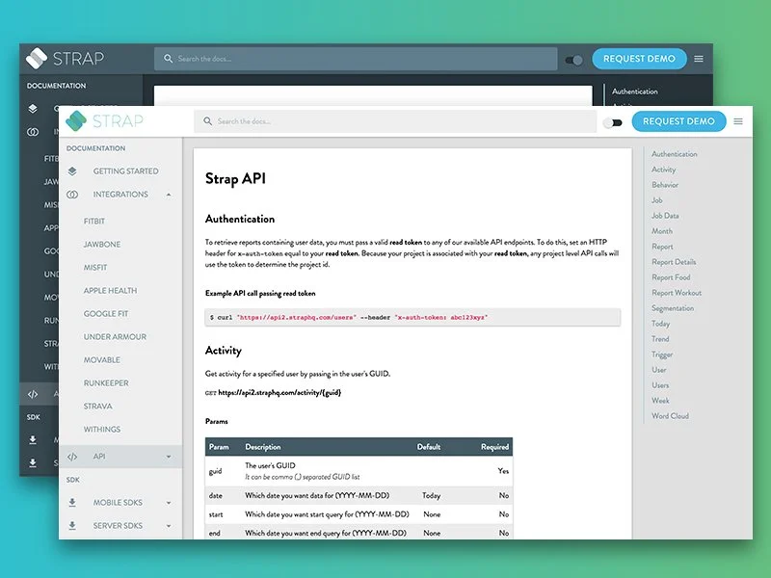Click the upper download icon in the dark window sidebar
The height and width of the screenshot is (578, 771).
(33, 440)
